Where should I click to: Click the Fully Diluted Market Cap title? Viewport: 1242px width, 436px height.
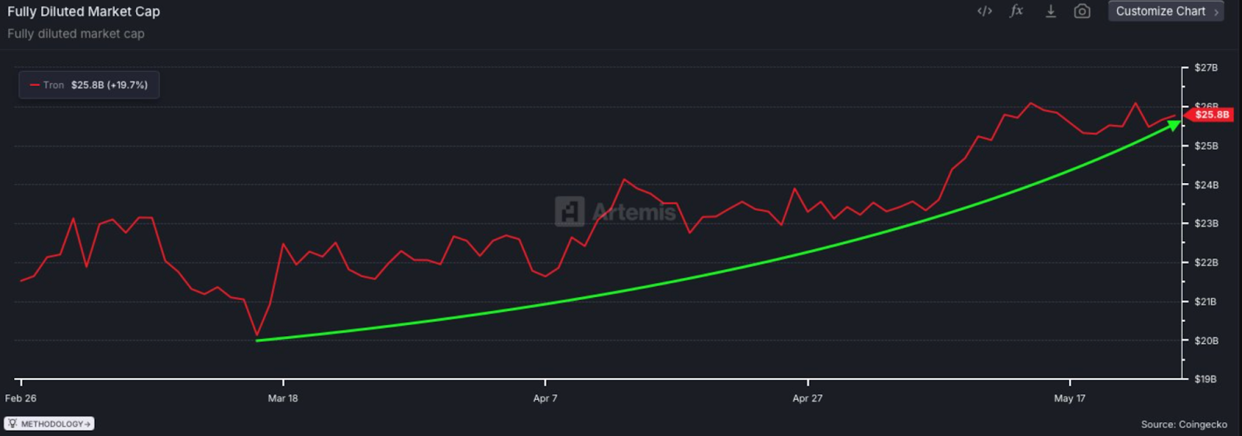point(84,12)
